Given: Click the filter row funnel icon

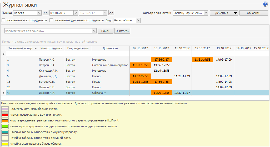Looking at the screenshot, I should point(3,54).
